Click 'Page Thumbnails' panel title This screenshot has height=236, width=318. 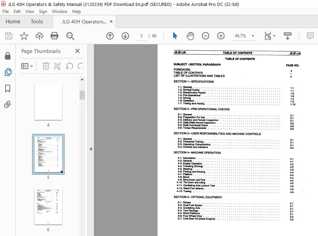pyautogui.click(x=41, y=51)
